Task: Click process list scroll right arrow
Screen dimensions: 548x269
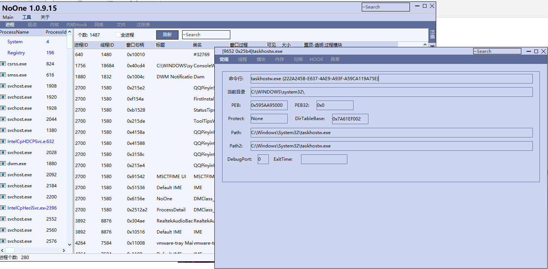Action: pyautogui.click(x=64, y=251)
